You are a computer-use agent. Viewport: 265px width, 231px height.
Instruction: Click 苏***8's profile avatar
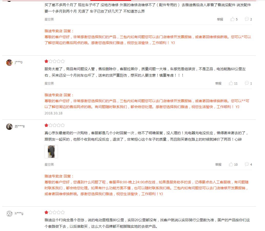tap(9, 126)
